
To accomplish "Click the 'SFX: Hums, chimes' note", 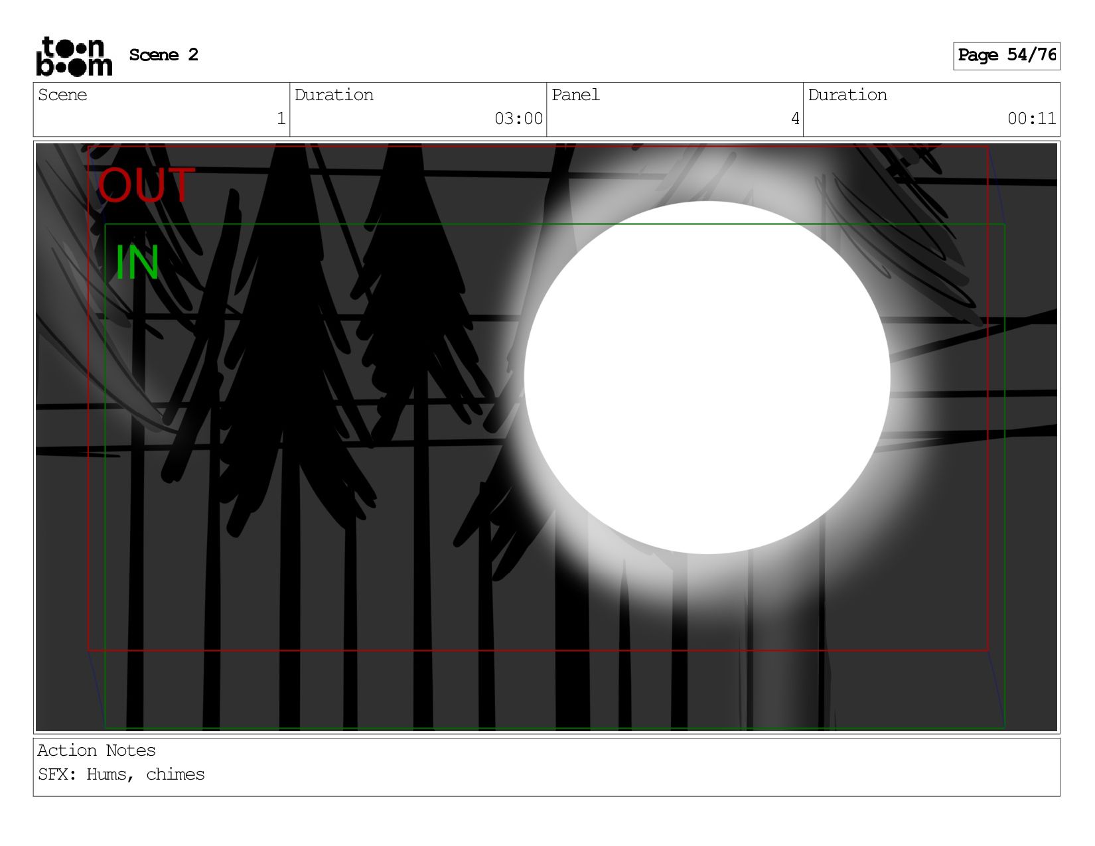I will (x=121, y=774).
